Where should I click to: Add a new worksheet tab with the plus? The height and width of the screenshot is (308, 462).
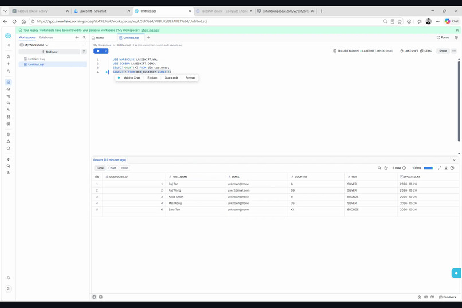(148, 37)
